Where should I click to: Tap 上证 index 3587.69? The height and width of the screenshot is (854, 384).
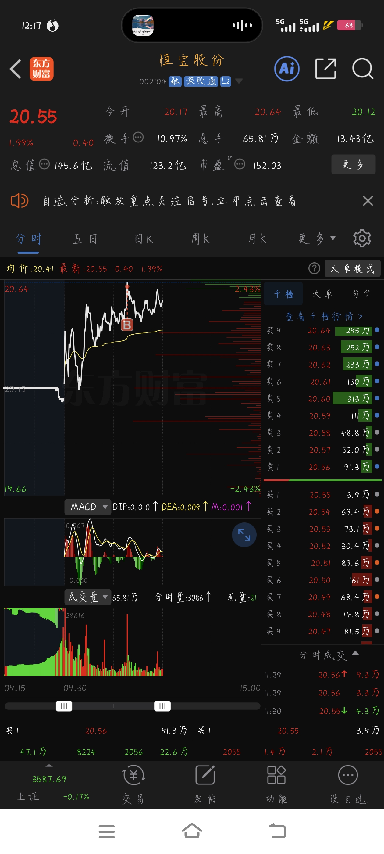pos(49,779)
